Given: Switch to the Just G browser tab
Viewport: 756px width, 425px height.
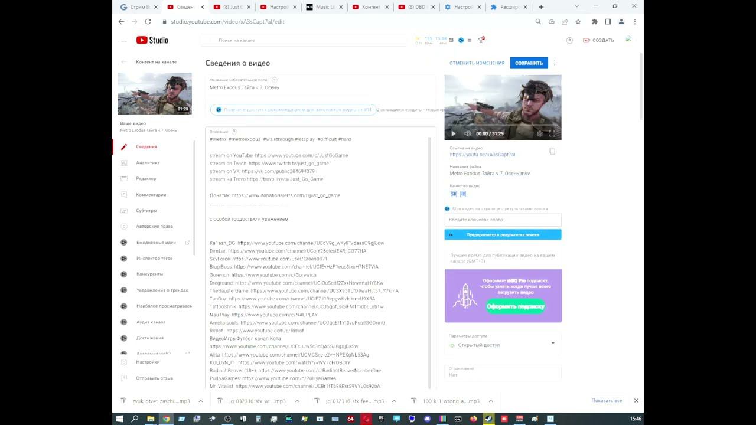Looking at the screenshot, I should 232,7.
